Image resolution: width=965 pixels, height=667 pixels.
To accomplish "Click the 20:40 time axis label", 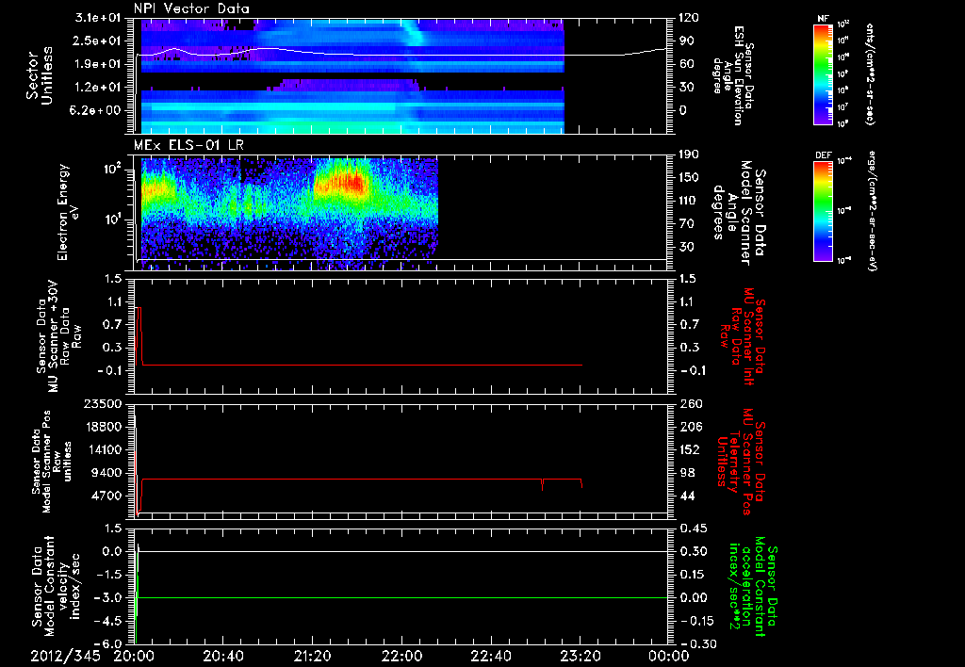I will [222, 656].
